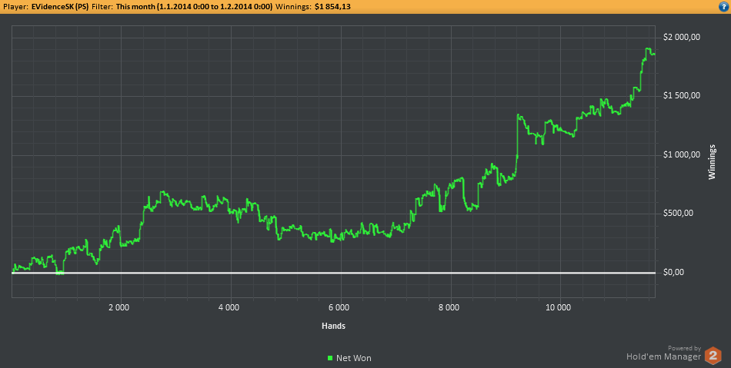Click the 10 000 hands axis label
The image size is (731, 368).
558,307
